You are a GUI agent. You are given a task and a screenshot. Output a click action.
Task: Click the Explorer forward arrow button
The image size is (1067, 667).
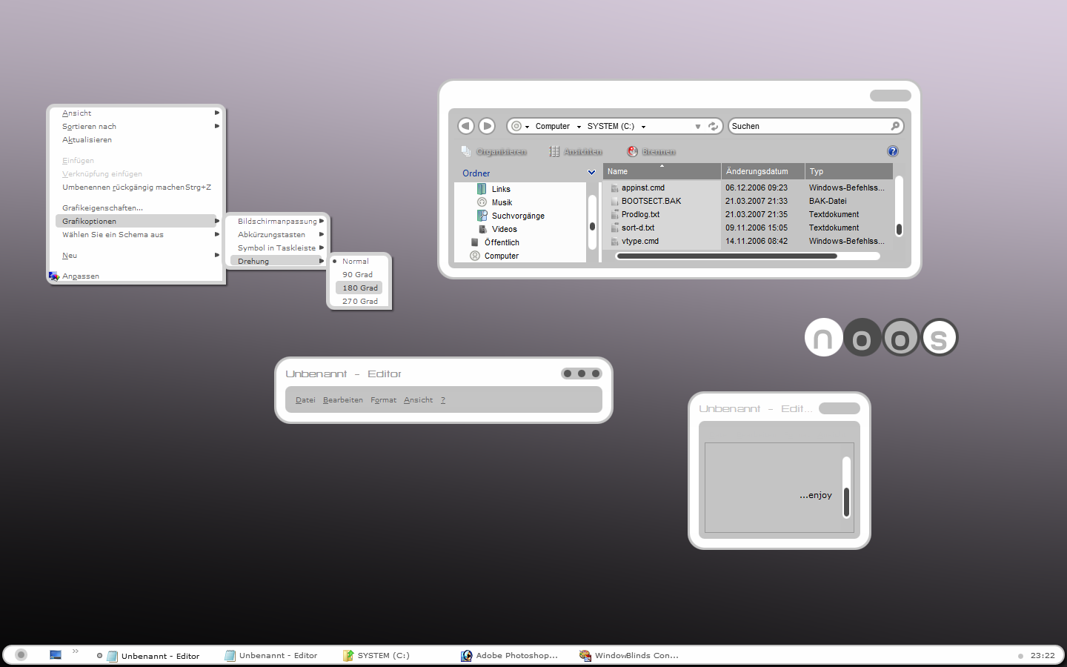point(487,126)
